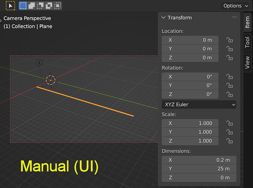Image resolution: width=253 pixels, height=188 pixels.
Task: Grab the Transform panel drag handle
Action: [235, 17]
